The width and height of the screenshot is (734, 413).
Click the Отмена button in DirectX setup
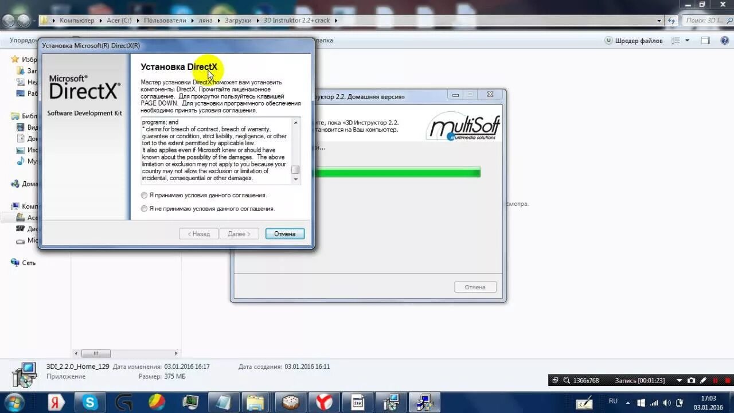[285, 234]
